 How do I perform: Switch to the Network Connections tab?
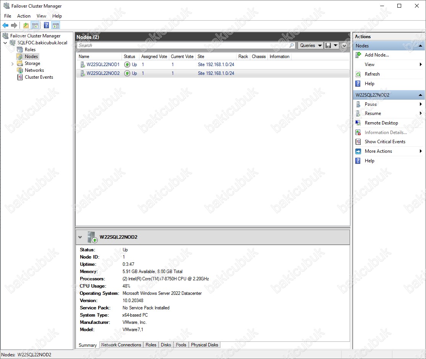pos(121,345)
